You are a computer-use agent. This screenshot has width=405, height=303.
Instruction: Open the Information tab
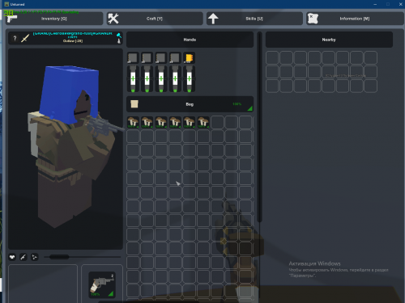point(355,19)
